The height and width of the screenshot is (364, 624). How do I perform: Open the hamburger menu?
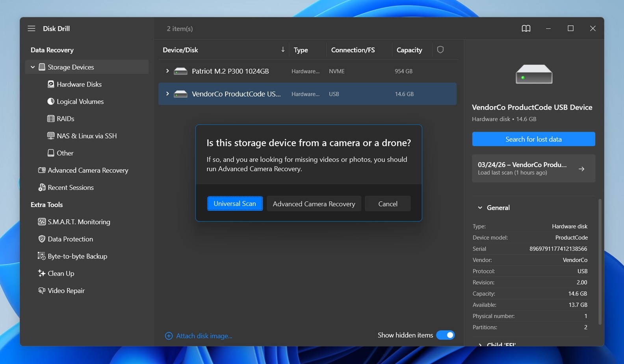[32, 28]
